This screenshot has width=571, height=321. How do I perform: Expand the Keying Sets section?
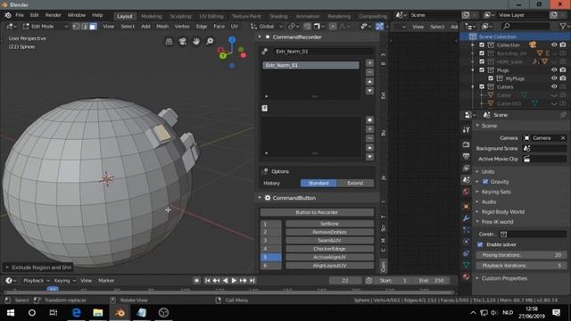(x=496, y=192)
